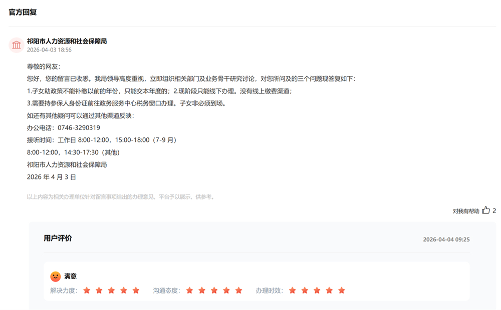The image size is (501, 310).
Task: Click the 沟通态度 label
Action: pyautogui.click(x=167, y=290)
